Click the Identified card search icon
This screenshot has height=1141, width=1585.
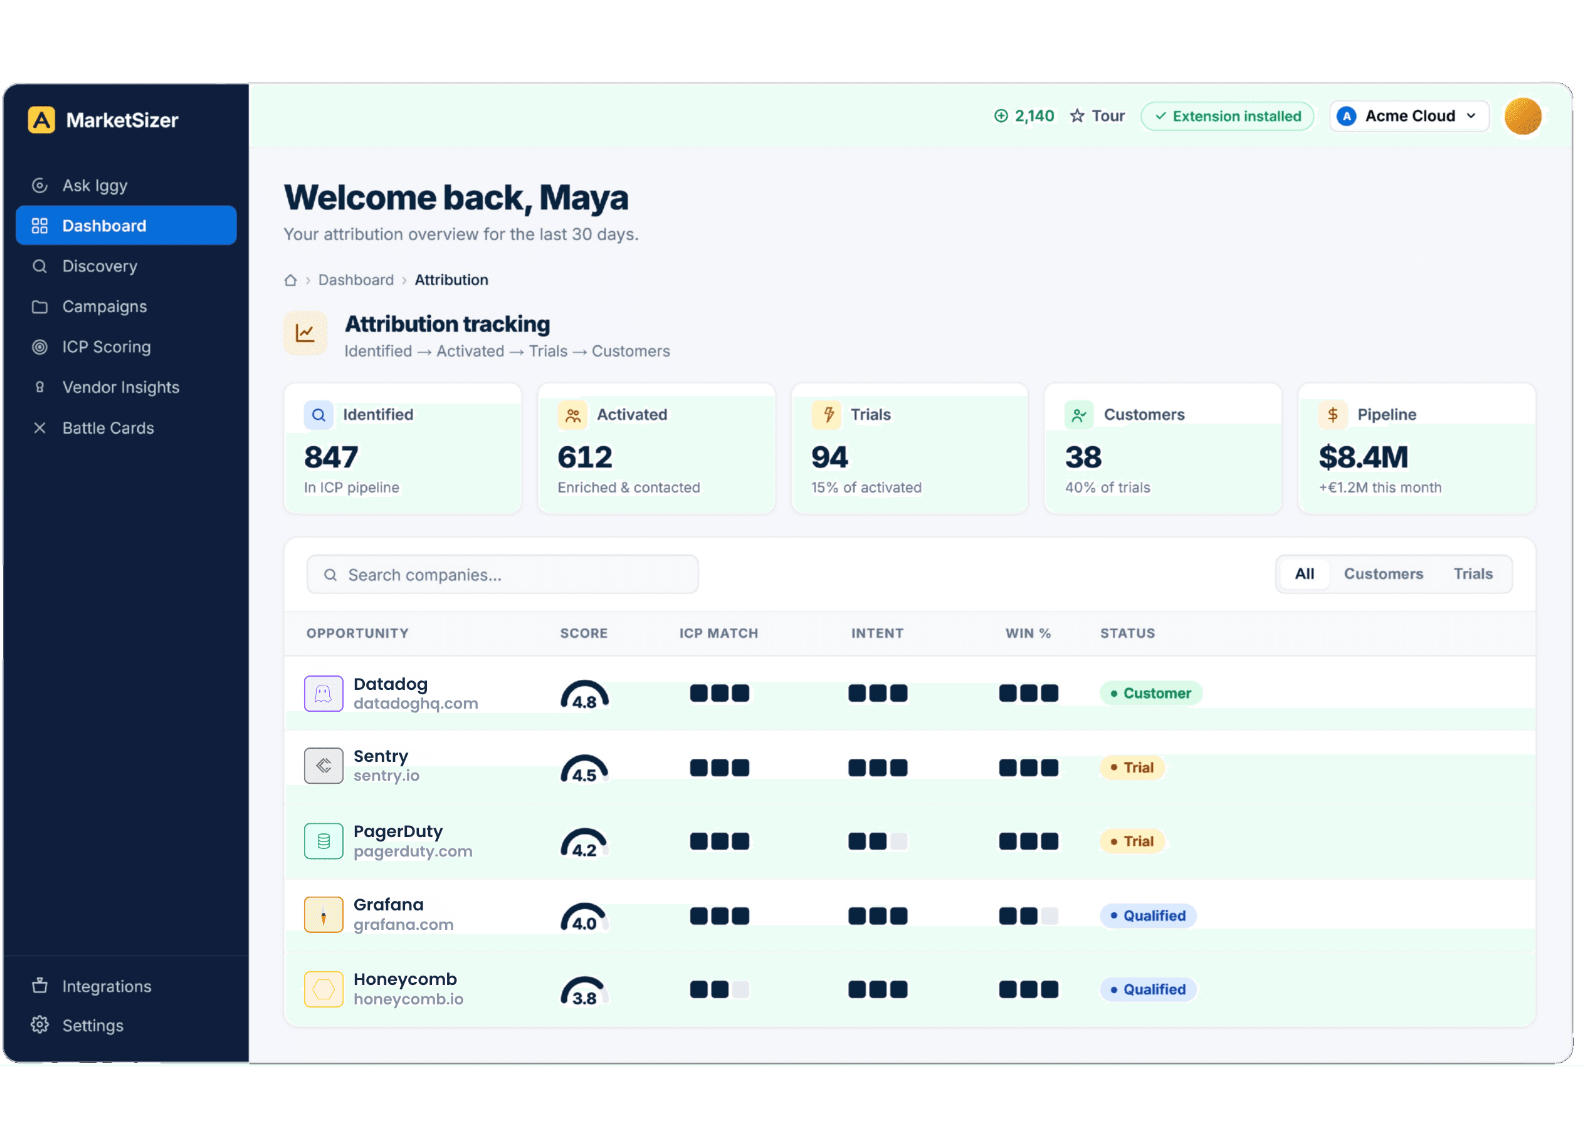click(x=319, y=415)
